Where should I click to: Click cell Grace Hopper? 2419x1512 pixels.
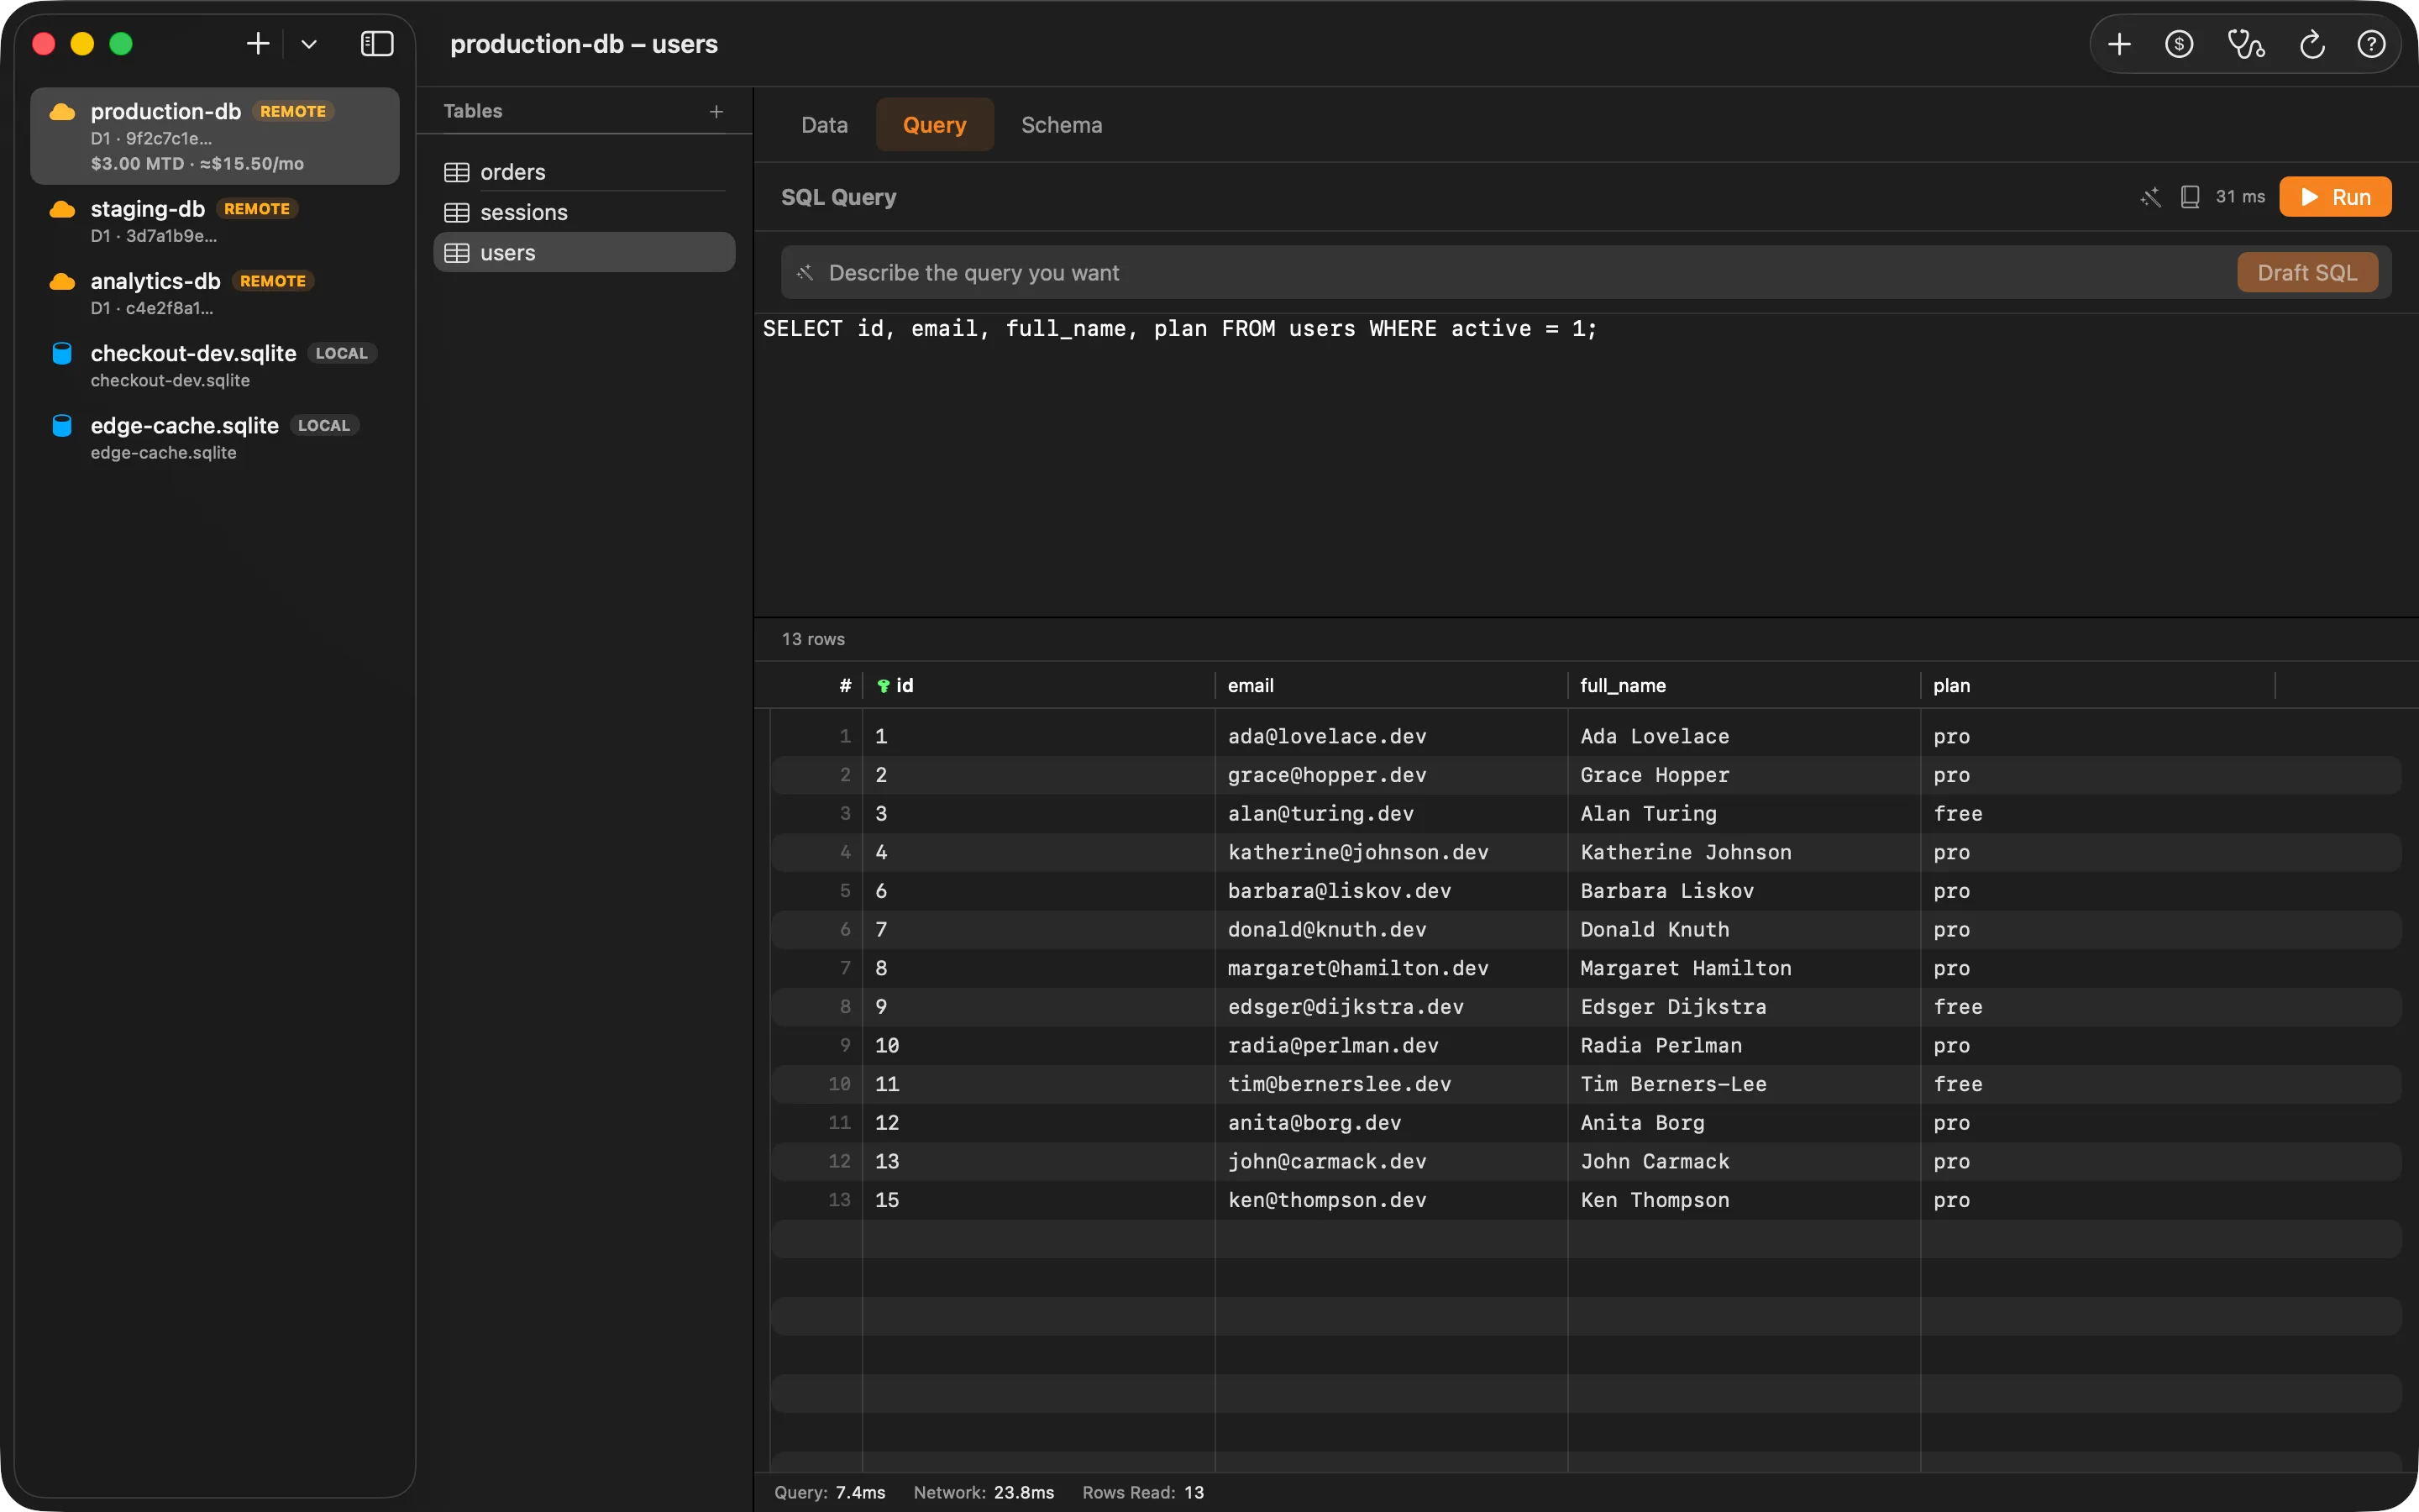tap(1655, 775)
